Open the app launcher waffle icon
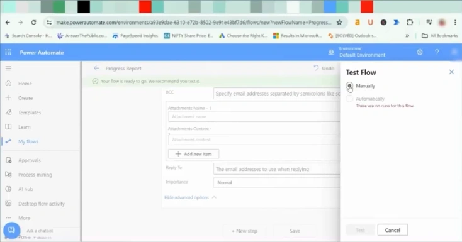 point(8,52)
